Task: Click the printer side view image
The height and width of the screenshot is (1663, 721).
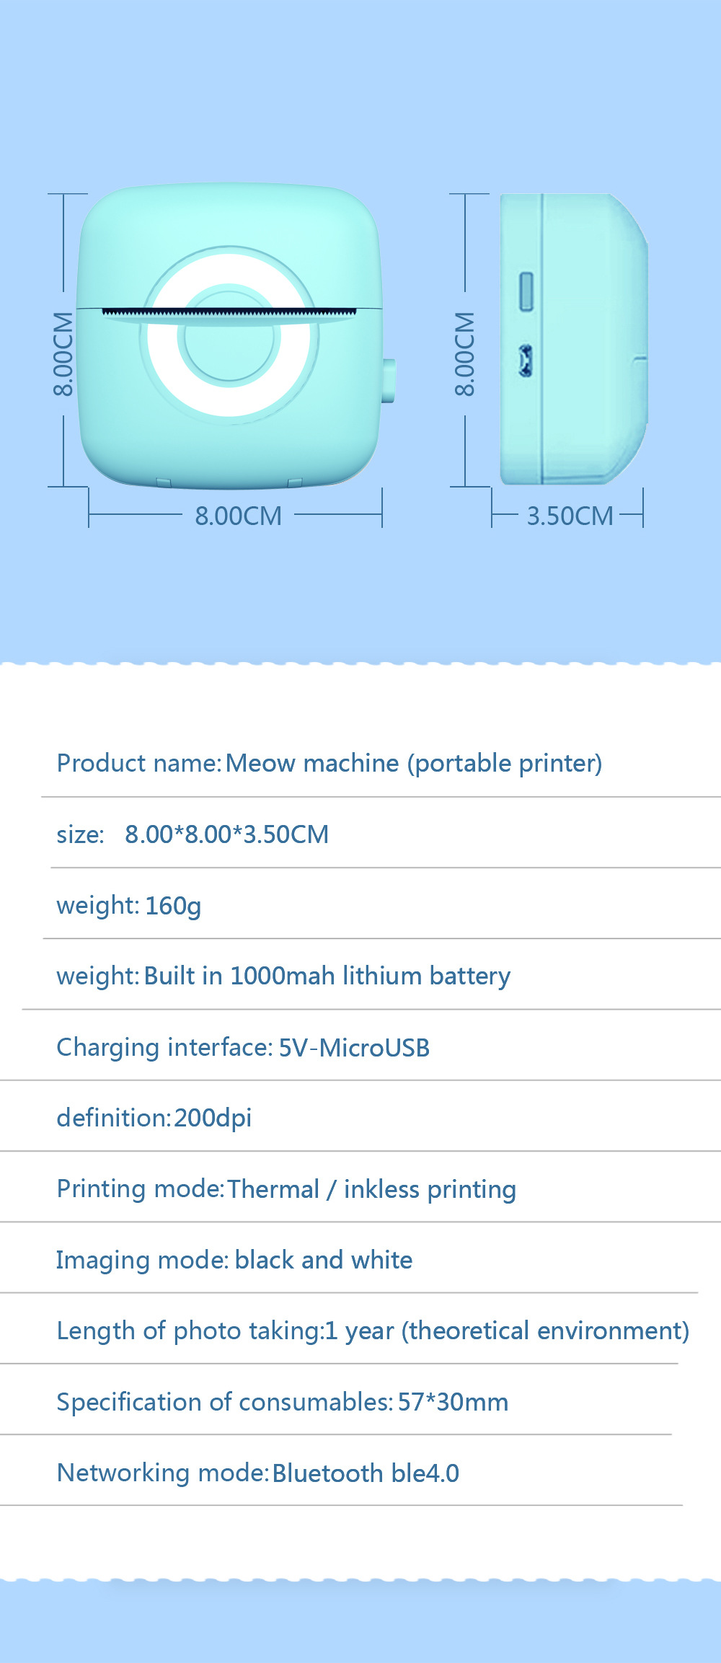Action: point(574,338)
